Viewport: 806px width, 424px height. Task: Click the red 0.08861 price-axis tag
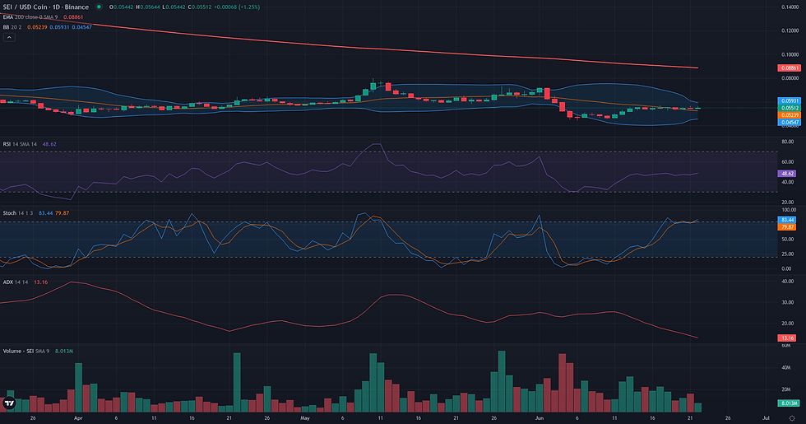point(789,68)
